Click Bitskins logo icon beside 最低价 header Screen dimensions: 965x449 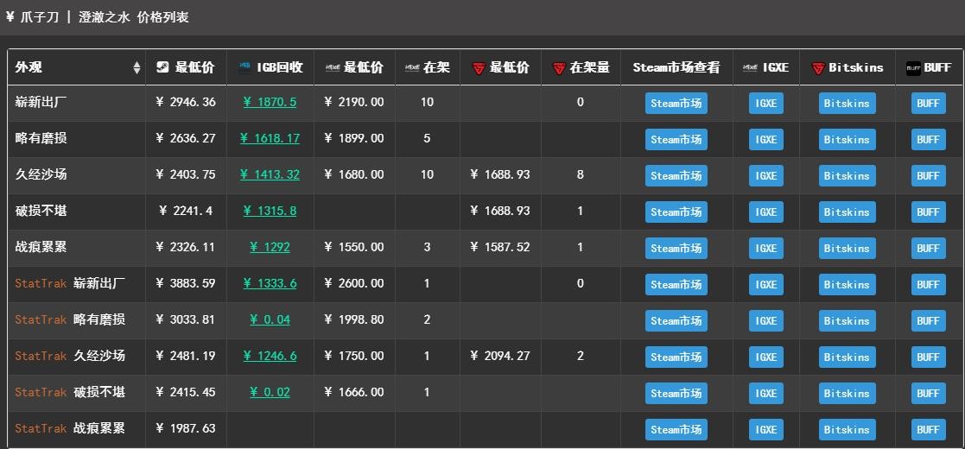[479, 68]
